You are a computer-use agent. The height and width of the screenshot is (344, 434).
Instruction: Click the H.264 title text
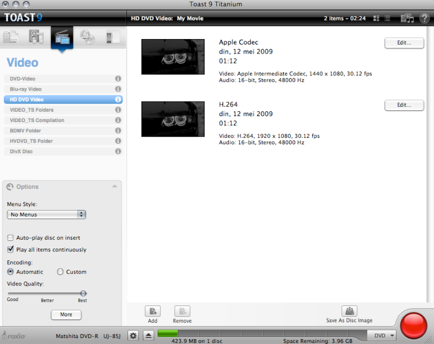tap(228, 104)
